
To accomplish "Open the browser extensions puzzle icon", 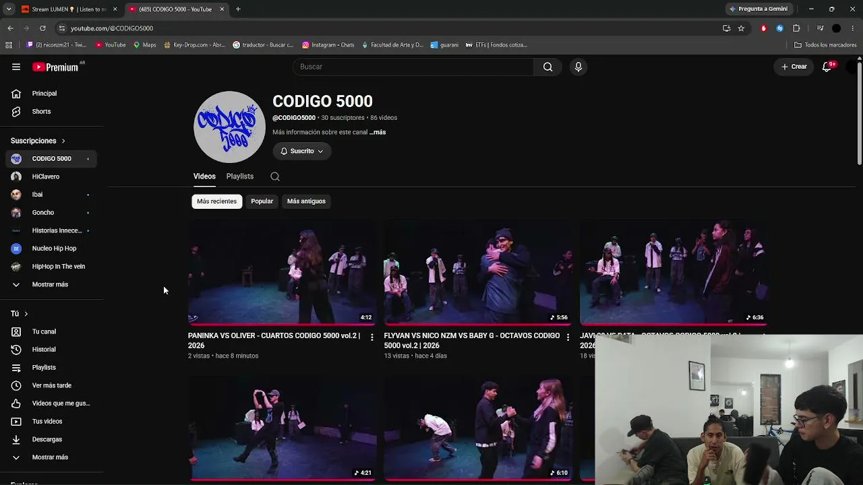I will pos(796,28).
